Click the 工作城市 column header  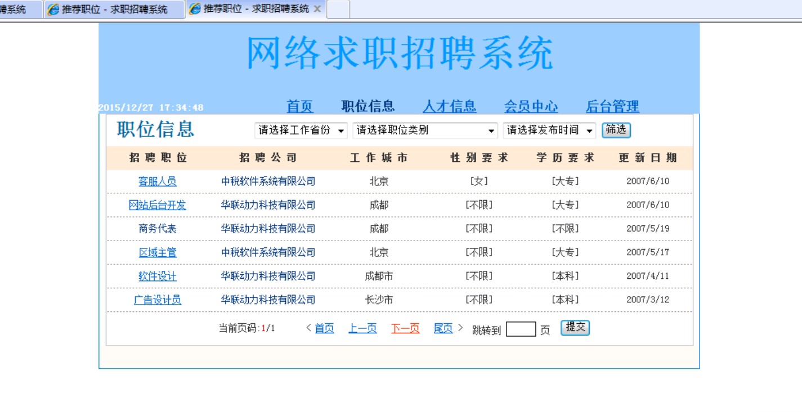pyautogui.click(x=379, y=158)
